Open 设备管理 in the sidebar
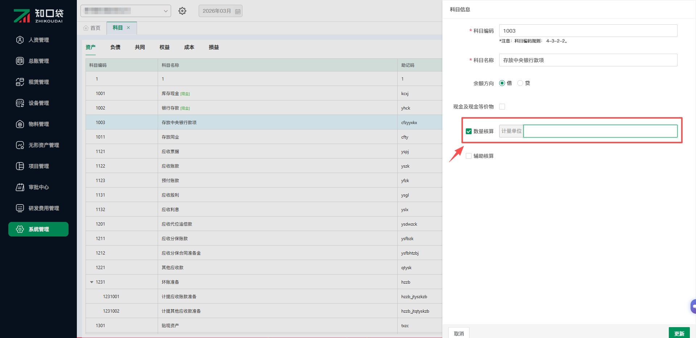Viewport: 696px width, 338px height. [38, 103]
